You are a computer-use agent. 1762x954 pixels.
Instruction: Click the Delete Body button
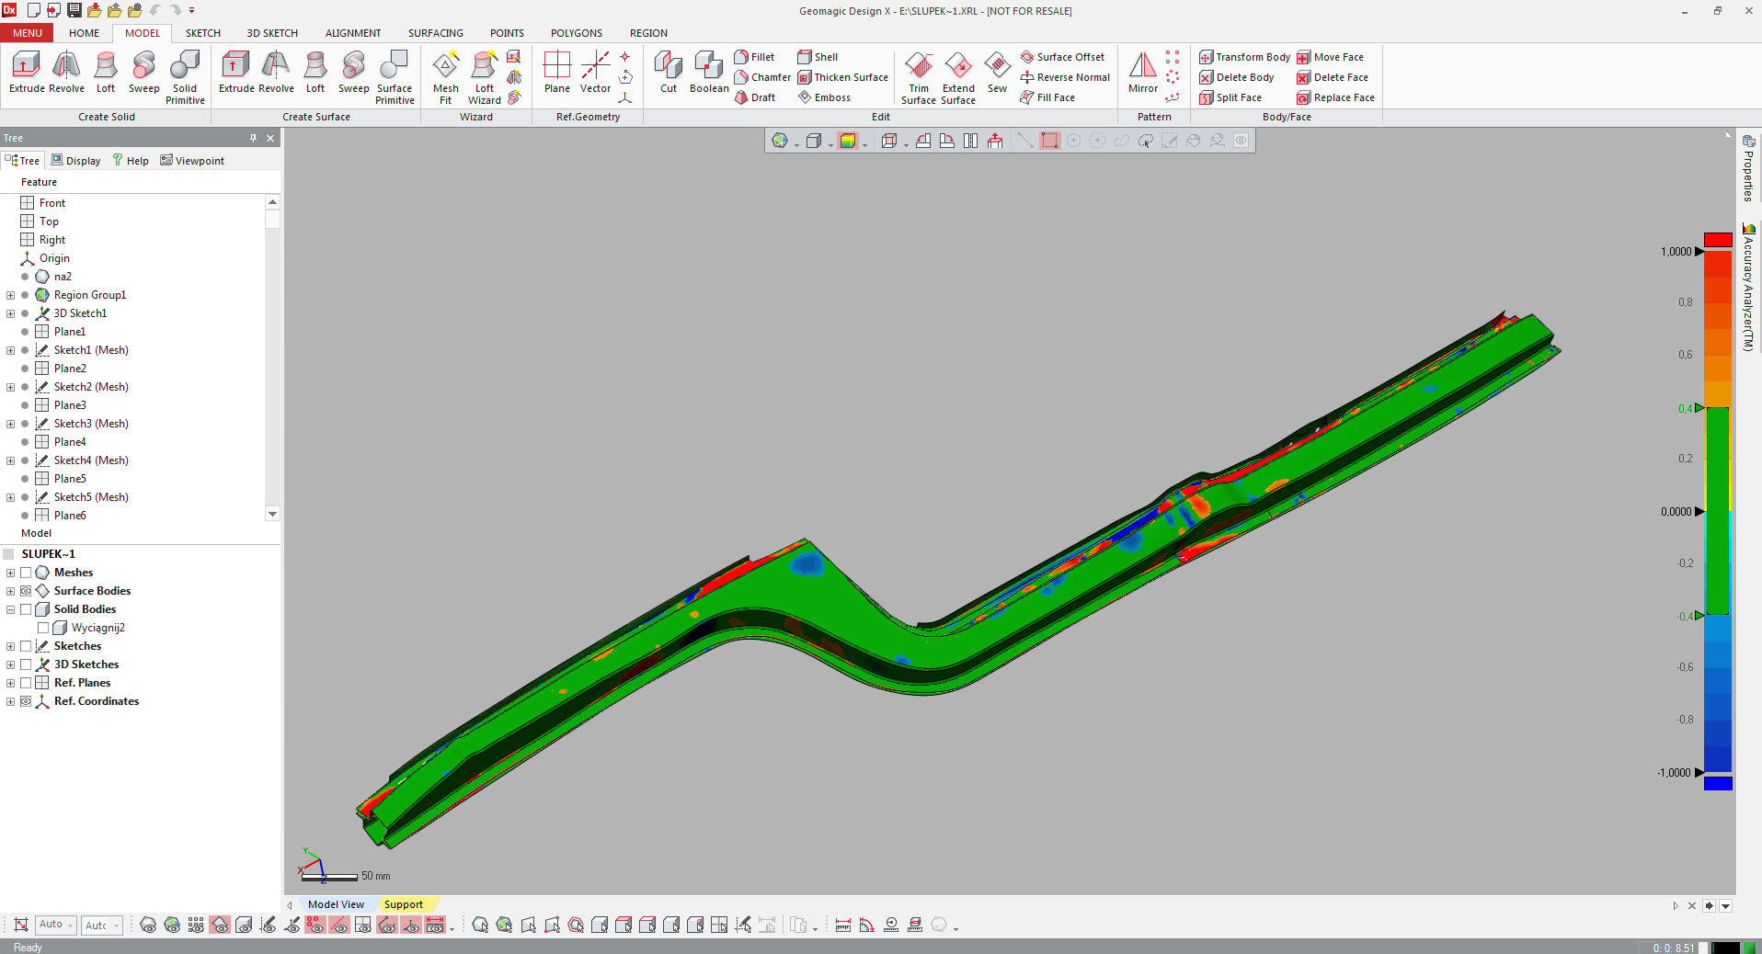click(x=1237, y=77)
